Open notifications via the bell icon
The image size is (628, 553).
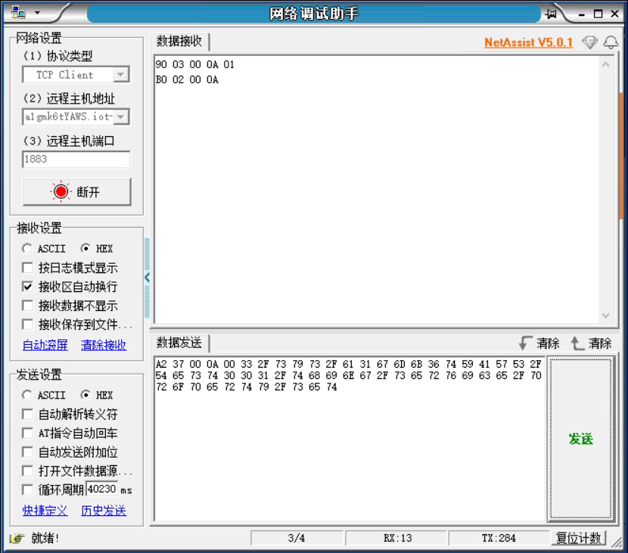[611, 42]
